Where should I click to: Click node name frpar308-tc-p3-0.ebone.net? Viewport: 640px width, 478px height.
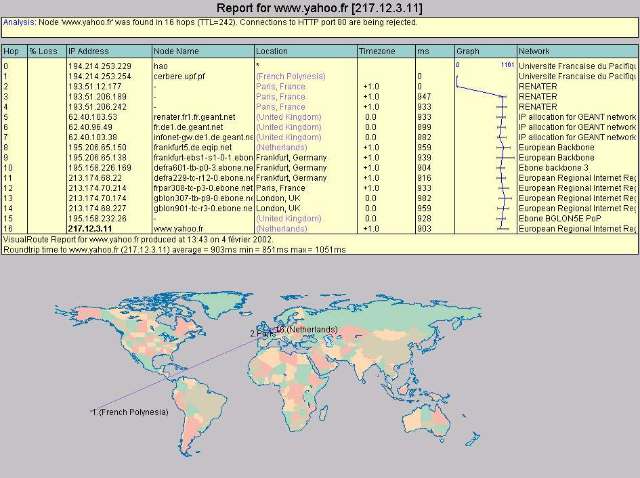[x=203, y=188]
